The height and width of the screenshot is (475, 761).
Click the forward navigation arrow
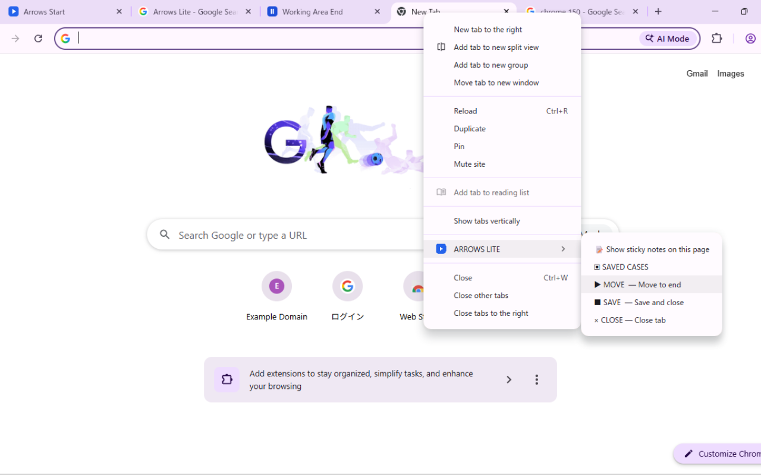15,39
